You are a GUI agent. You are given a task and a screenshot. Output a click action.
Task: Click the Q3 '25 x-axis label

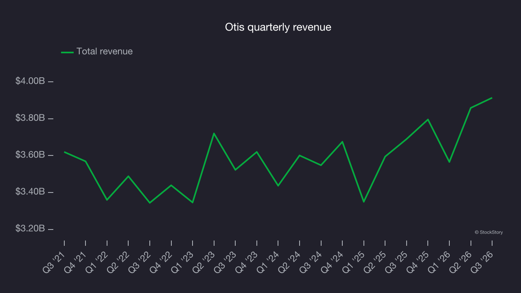coord(396,262)
